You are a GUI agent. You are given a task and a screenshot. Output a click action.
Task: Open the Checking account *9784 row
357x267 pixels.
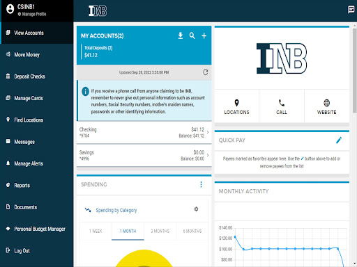click(144, 132)
